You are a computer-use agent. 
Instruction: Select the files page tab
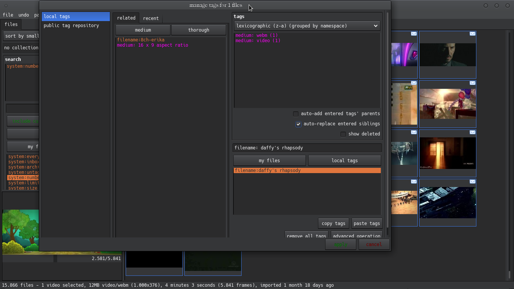pos(11,24)
